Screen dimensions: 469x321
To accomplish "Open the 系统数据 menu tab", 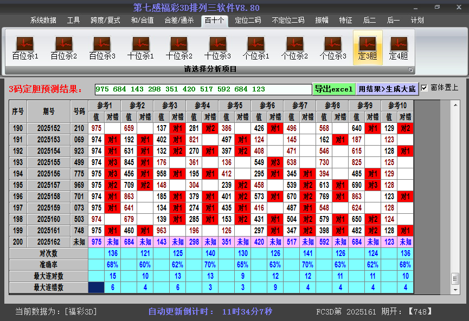I will (43, 21).
